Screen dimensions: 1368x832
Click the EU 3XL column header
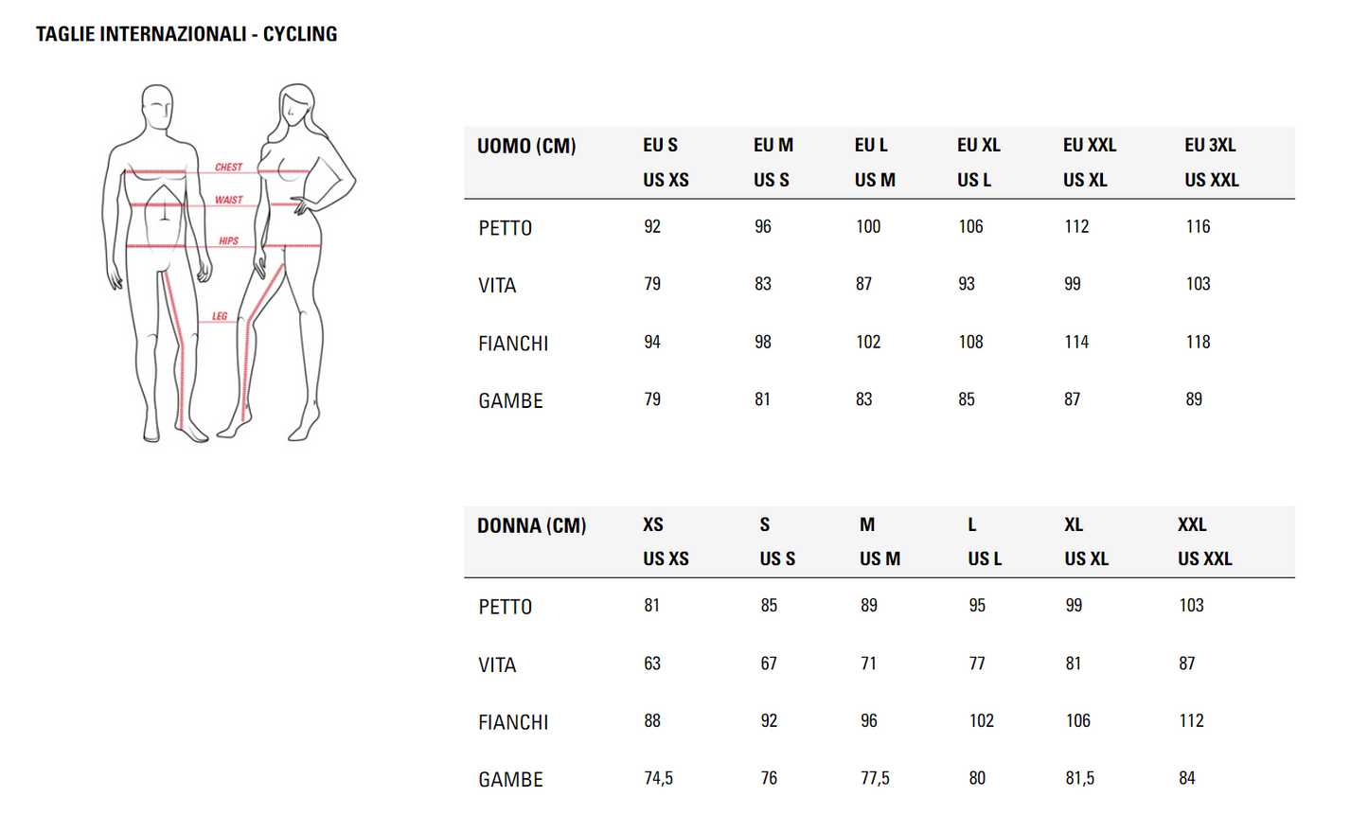click(x=1210, y=146)
